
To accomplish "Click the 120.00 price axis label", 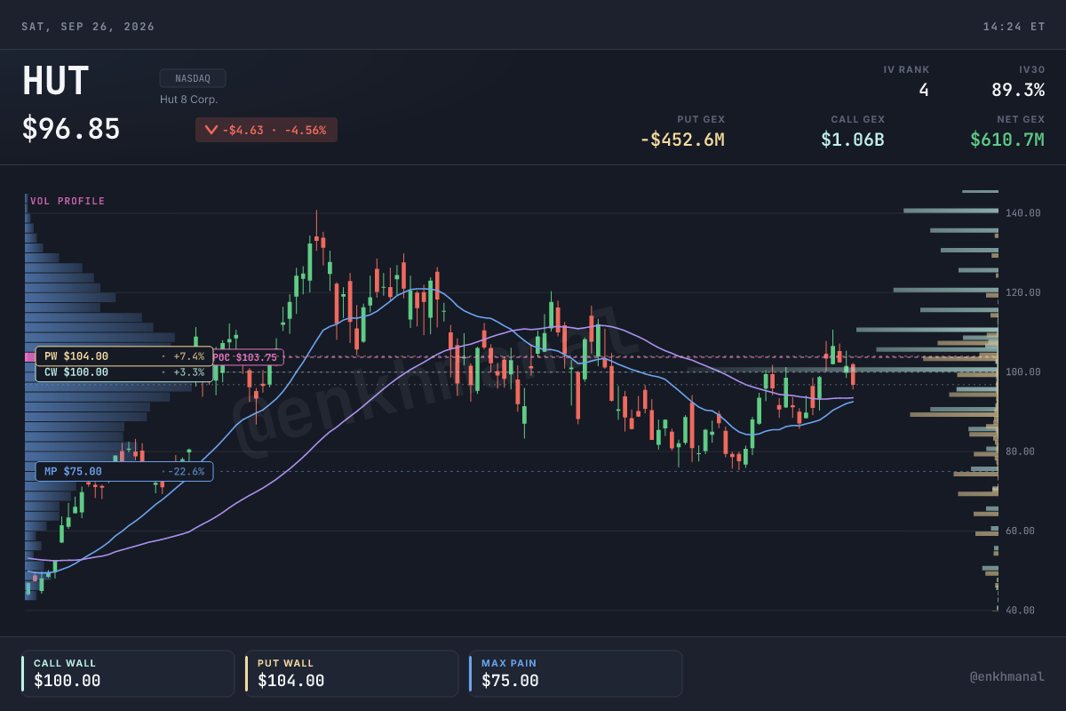I will 1023,292.
